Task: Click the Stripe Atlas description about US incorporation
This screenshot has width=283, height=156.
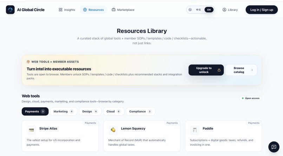Action: point(53,142)
